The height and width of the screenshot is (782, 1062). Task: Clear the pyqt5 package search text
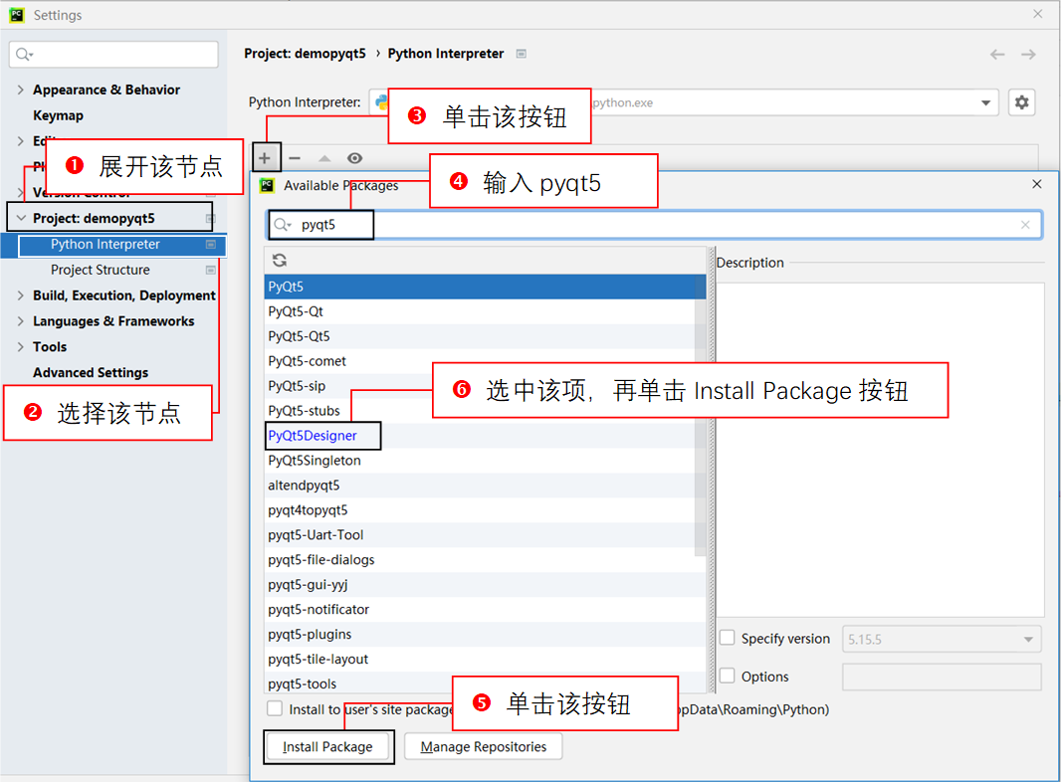tap(1025, 225)
